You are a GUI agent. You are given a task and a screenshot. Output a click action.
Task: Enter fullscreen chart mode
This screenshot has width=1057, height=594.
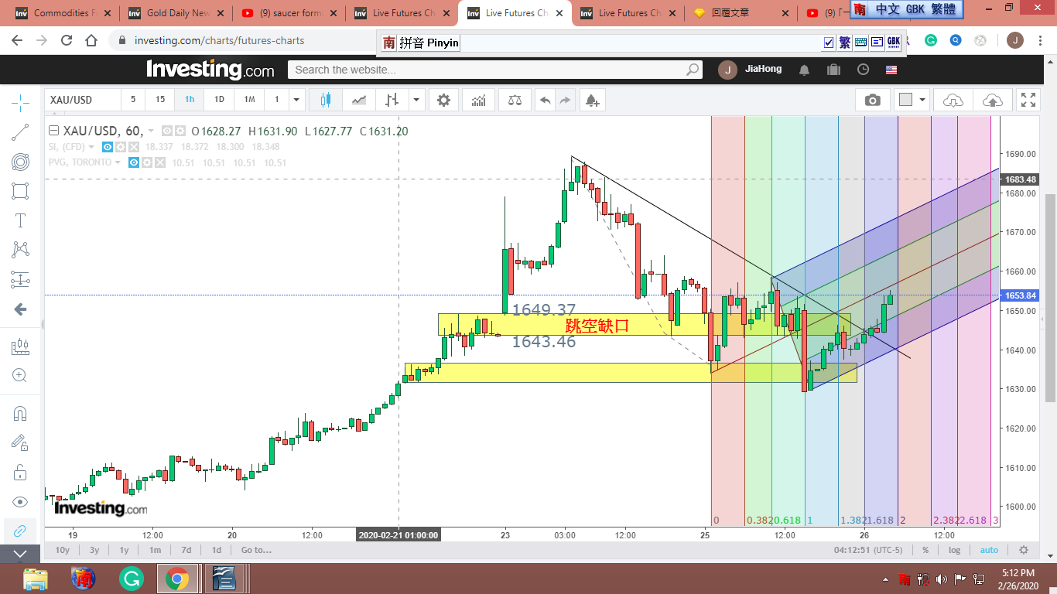click(x=1028, y=100)
